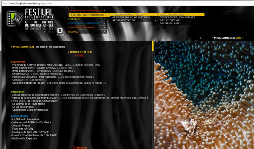The height and width of the screenshot is (149, 254).
Task: Click the Eric BACCEGA line
Action: point(37,74)
